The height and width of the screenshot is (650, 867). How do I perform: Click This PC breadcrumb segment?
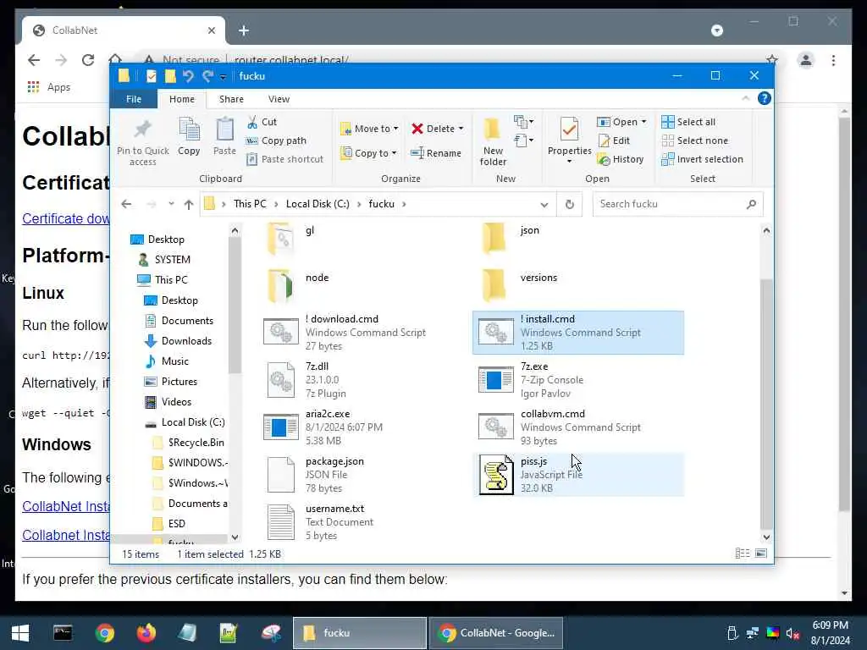pyautogui.click(x=250, y=204)
